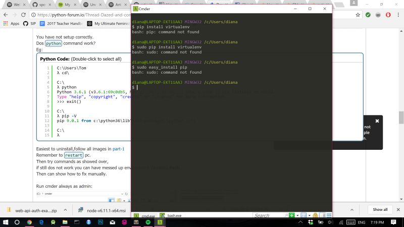Close the dark notification popup
Viewport: 404px width, 227px height.
[377, 121]
